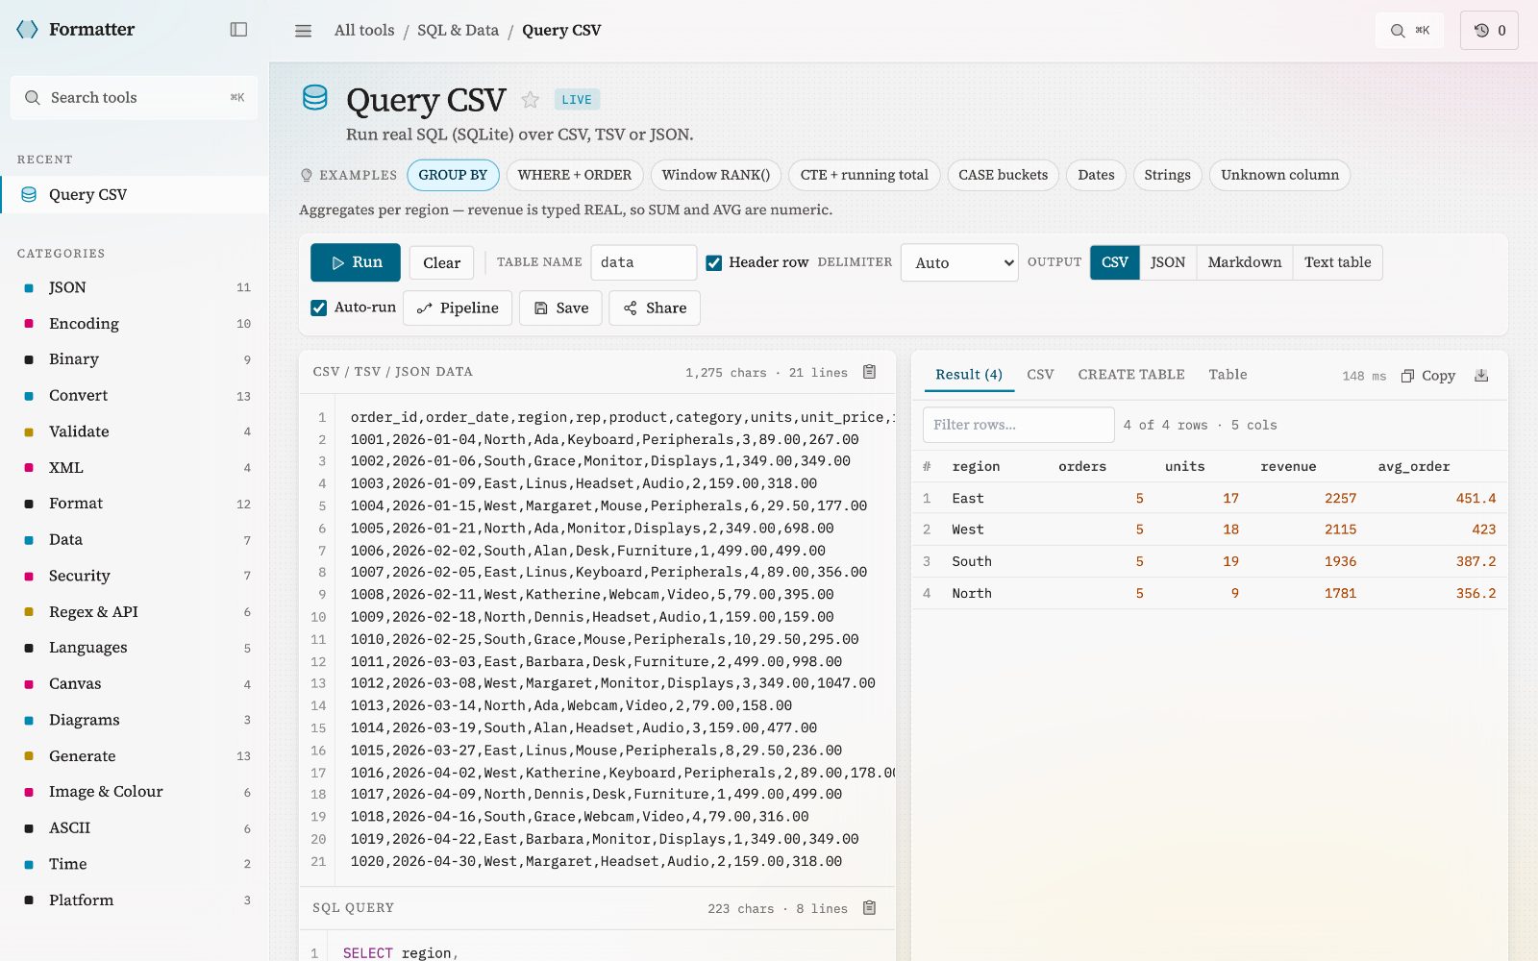Image resolution: width=1538 pixels, height=961 pixels.
Task: Run the SQL query
Action: point(356,262)
